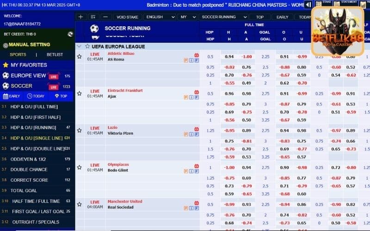Open Half Time / Full Time menu

37,201
